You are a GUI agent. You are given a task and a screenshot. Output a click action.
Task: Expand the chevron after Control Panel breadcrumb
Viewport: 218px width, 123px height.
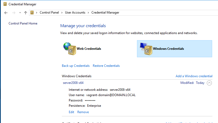62,13
